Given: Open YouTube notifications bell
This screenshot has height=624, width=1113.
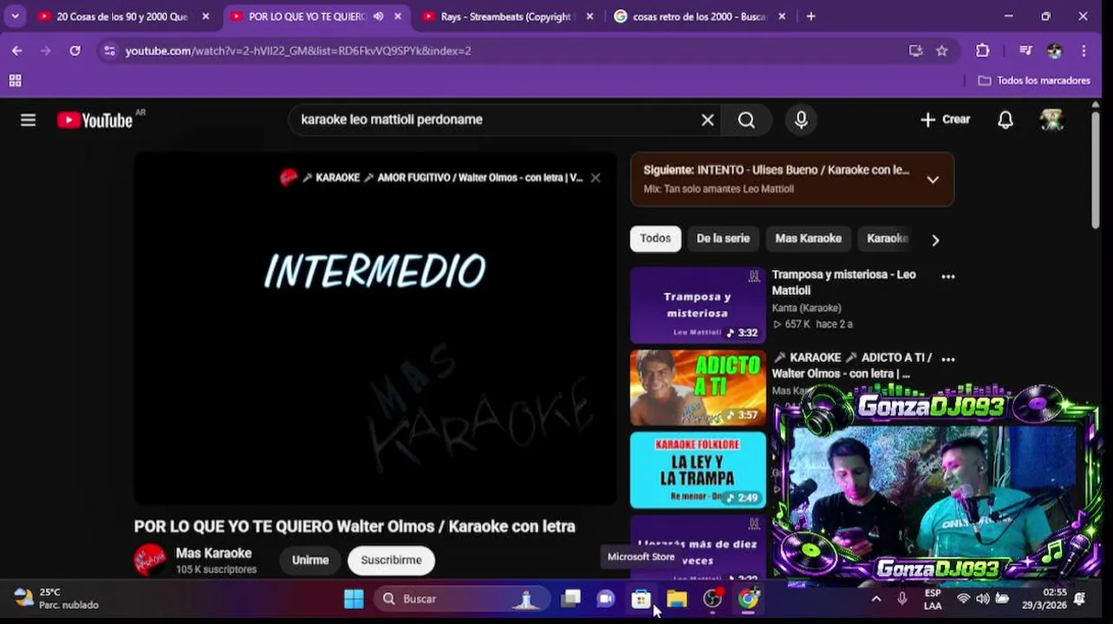Looking at the screenshot, I should coord(1005,120).
